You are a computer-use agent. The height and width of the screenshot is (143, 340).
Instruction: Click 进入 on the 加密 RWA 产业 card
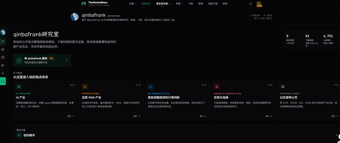137,116
